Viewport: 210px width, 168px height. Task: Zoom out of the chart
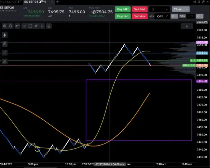11,26
